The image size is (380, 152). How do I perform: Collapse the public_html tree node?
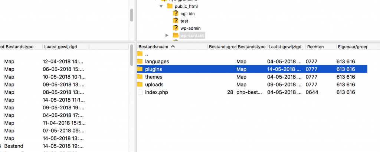[x=161, y=6]
